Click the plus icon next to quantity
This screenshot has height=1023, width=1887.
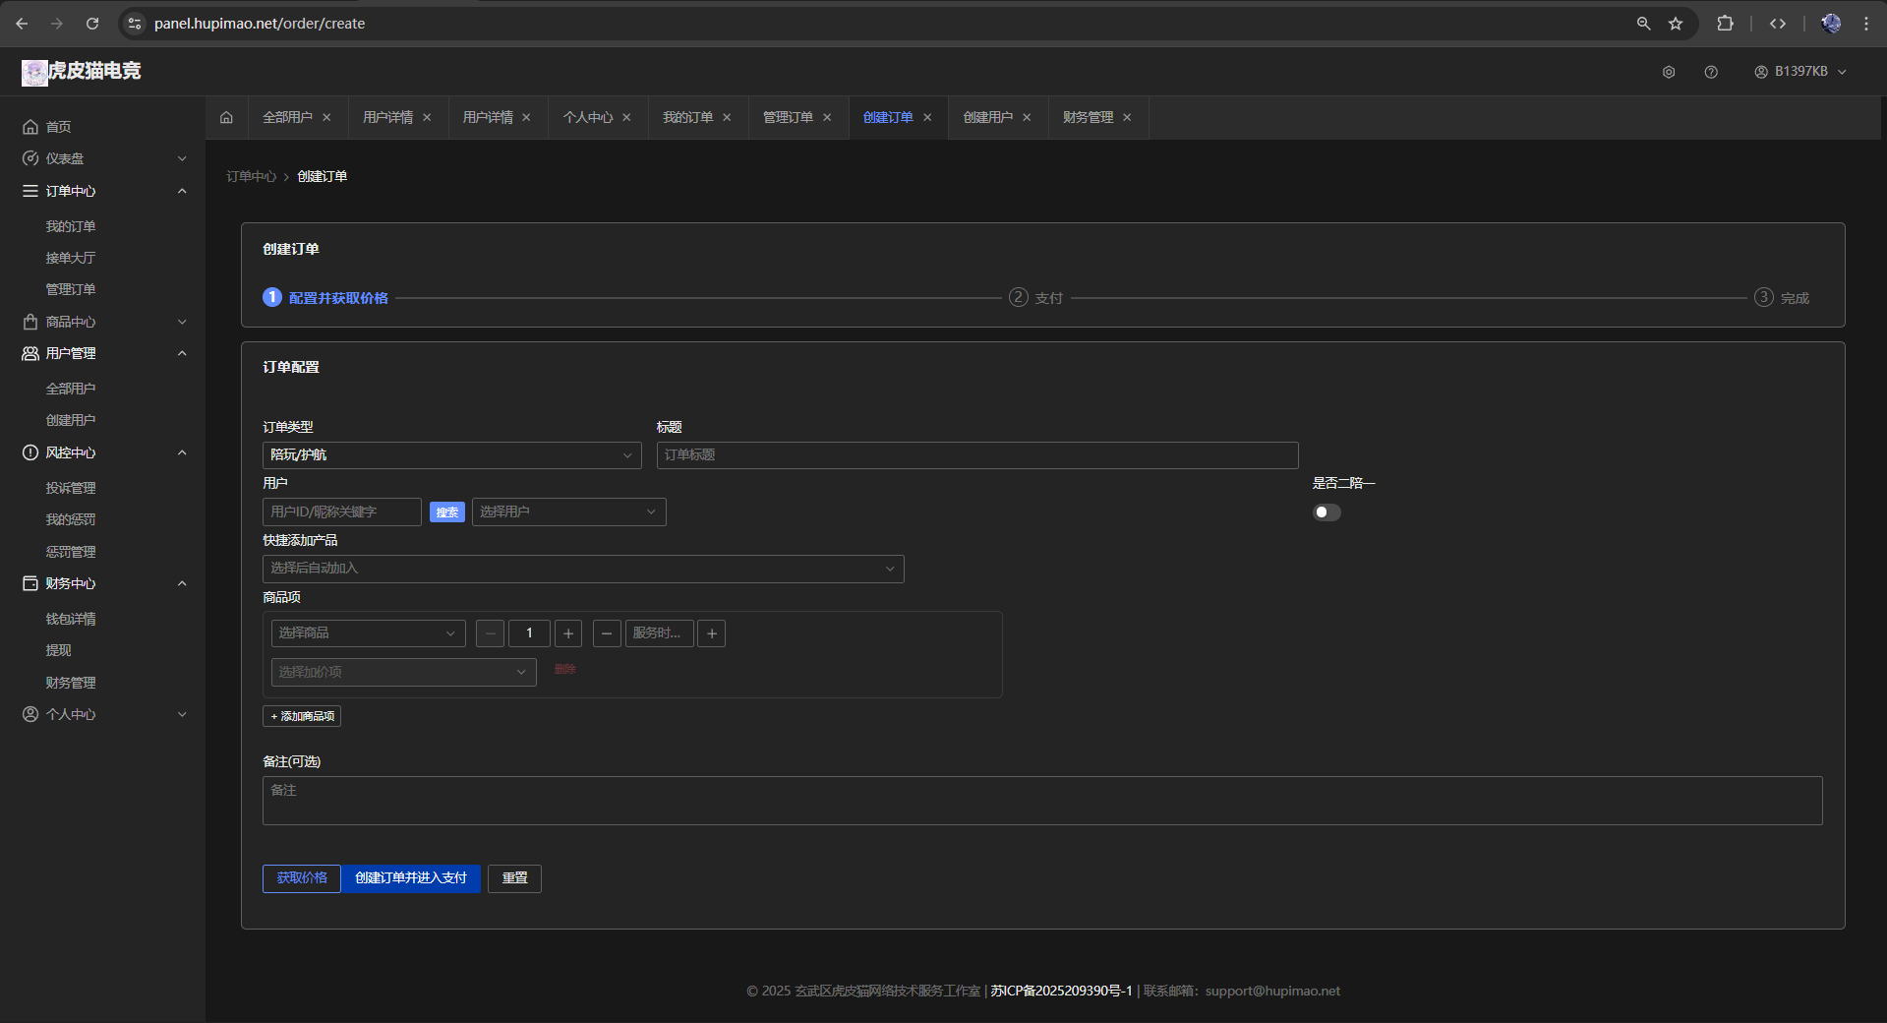568,633
